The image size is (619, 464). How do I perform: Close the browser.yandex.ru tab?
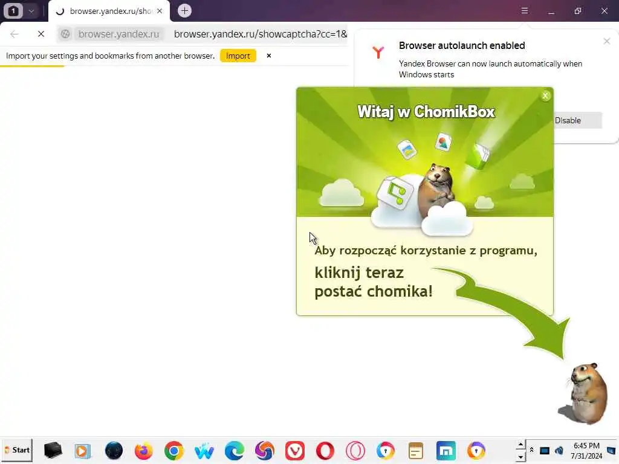click(160, 11)
